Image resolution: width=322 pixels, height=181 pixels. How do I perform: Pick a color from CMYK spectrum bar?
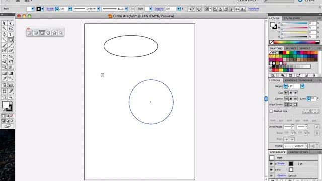294,42
